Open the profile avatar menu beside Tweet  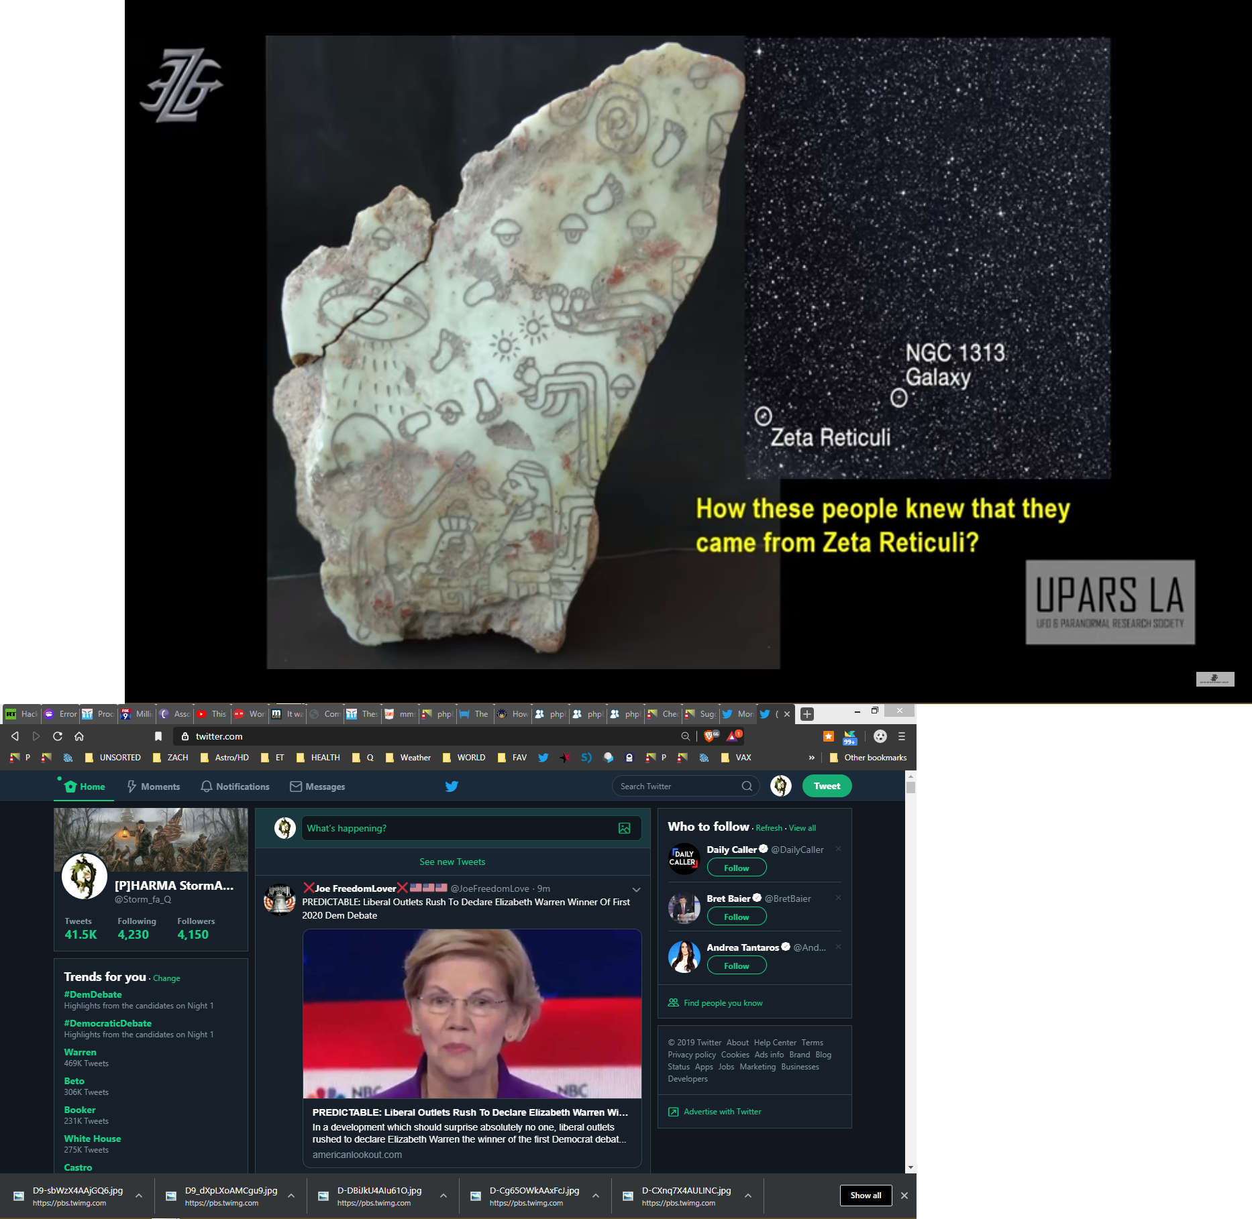[780, 786]
